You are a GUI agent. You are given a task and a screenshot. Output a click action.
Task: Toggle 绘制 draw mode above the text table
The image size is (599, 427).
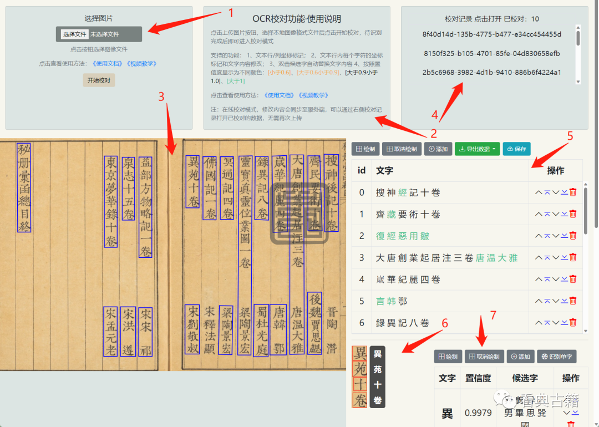(x=365, y=149)
